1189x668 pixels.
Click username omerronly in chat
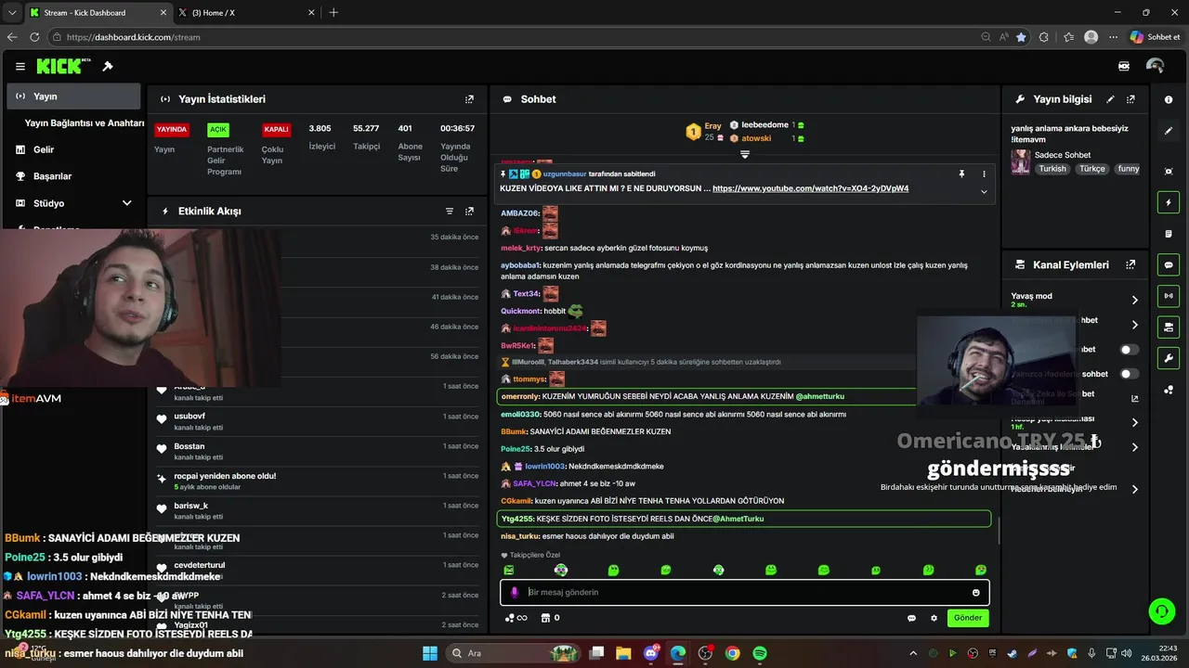[x=519, y=396]
